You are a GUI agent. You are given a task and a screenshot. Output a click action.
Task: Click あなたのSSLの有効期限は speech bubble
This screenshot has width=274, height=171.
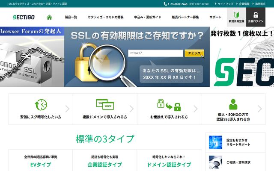[171, 74]
